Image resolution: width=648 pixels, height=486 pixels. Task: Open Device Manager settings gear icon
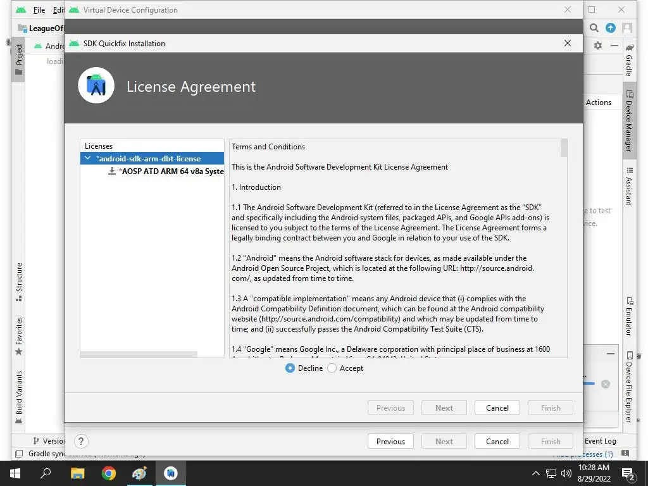(x=598, y=46)
